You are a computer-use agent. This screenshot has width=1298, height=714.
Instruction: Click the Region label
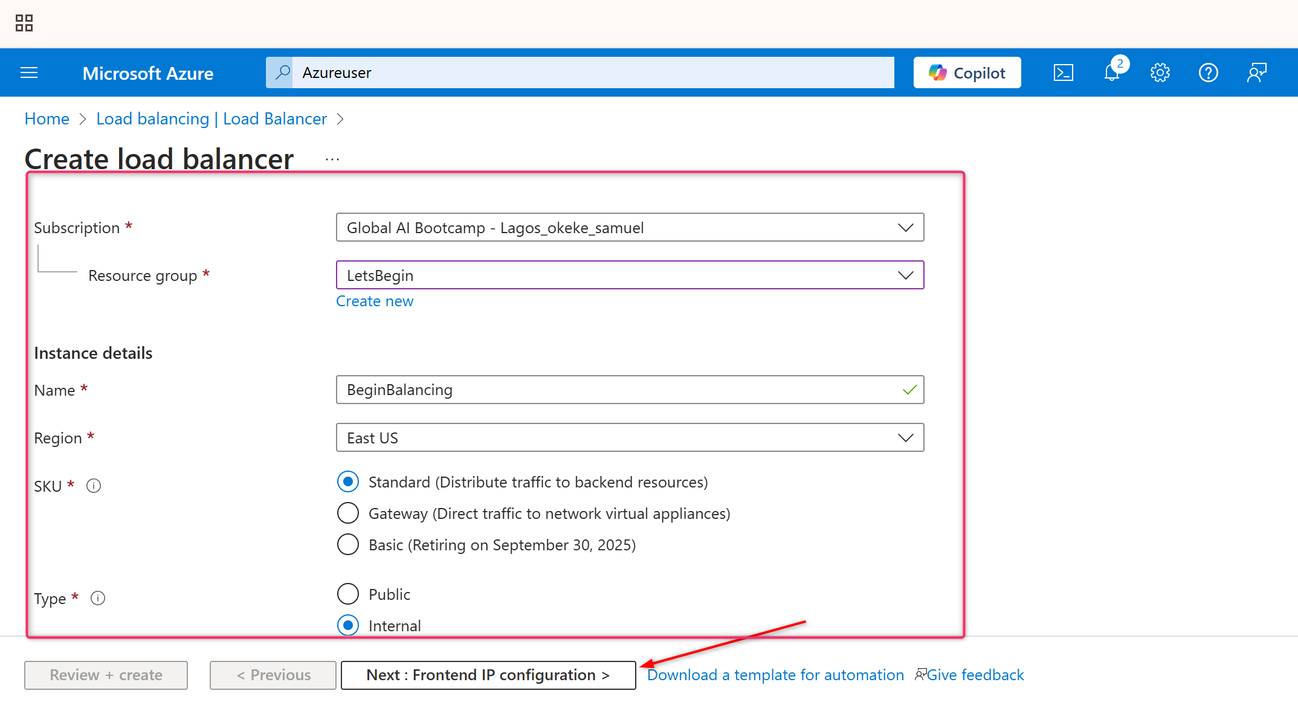click(58, 439)
